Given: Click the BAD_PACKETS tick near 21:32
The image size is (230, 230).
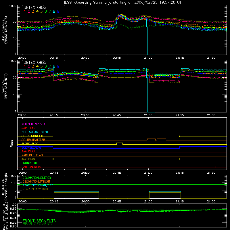Looking at the screenshot, I should pyautogui.click(x=216, y=167).
